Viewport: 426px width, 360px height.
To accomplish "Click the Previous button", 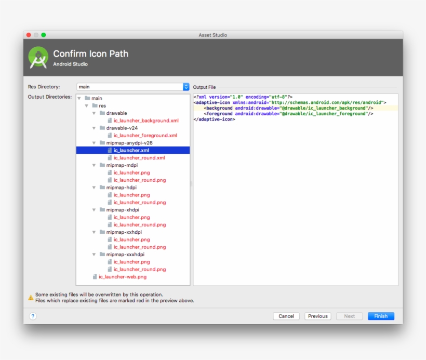I will coord(317,316).
